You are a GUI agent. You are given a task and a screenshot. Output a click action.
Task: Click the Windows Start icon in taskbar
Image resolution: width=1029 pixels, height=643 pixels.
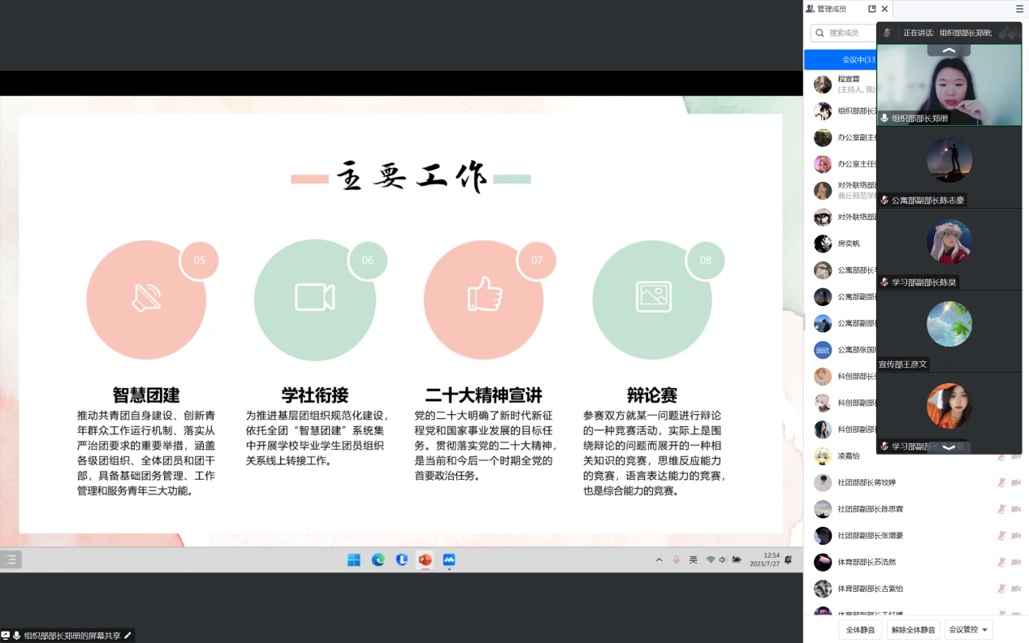354,559
